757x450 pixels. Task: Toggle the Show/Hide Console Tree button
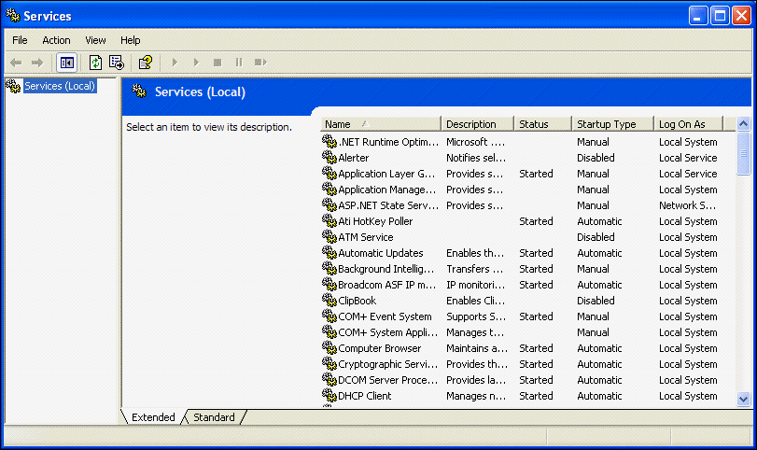pos(67,63)
